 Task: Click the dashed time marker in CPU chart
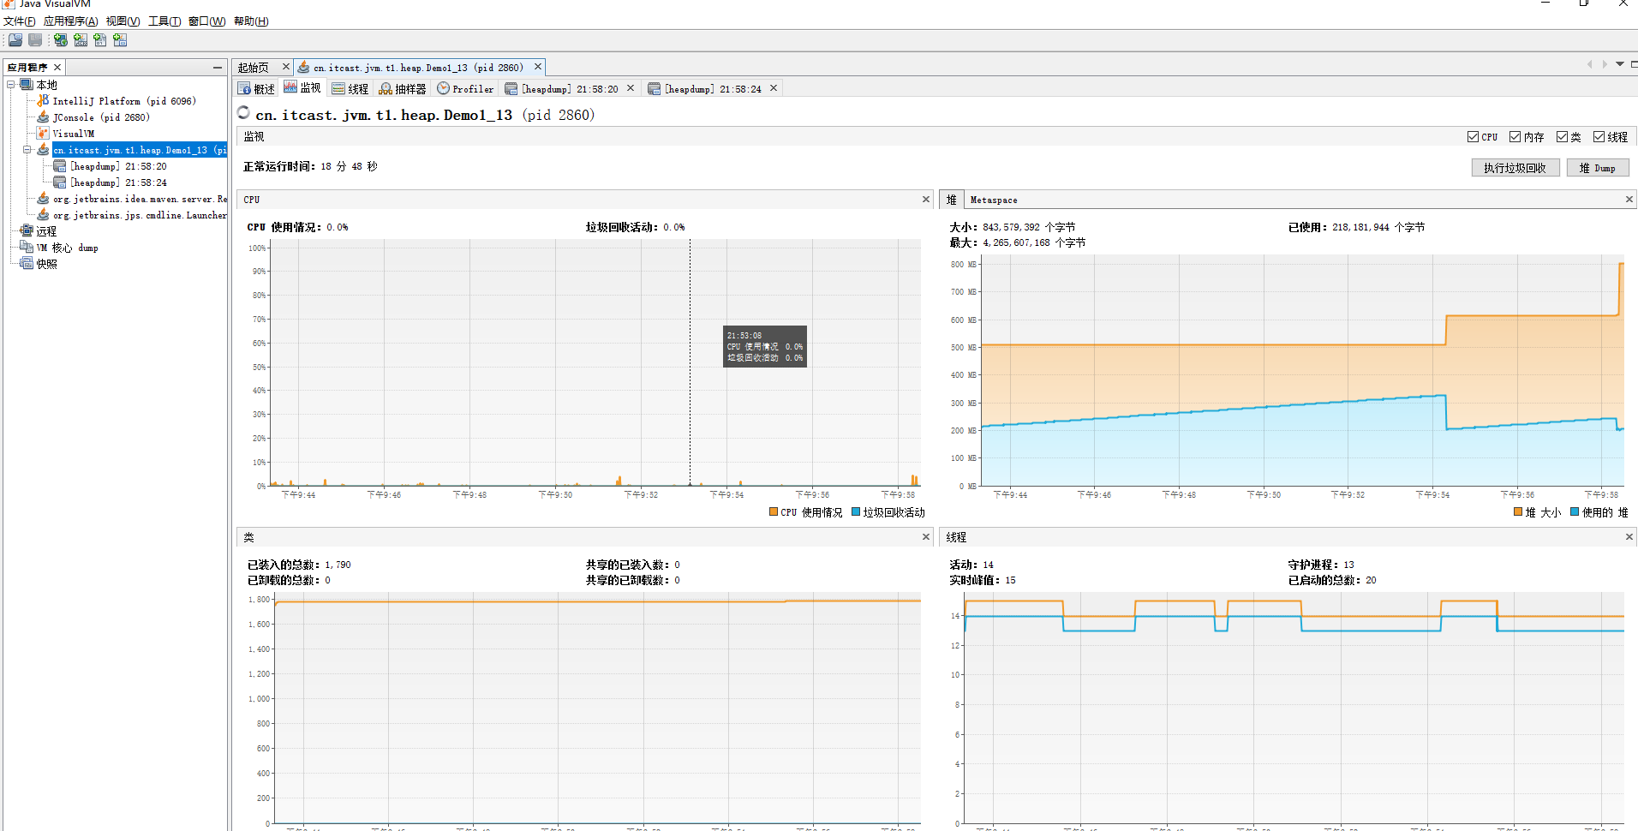pyautogui.click(x=690, y=362)
